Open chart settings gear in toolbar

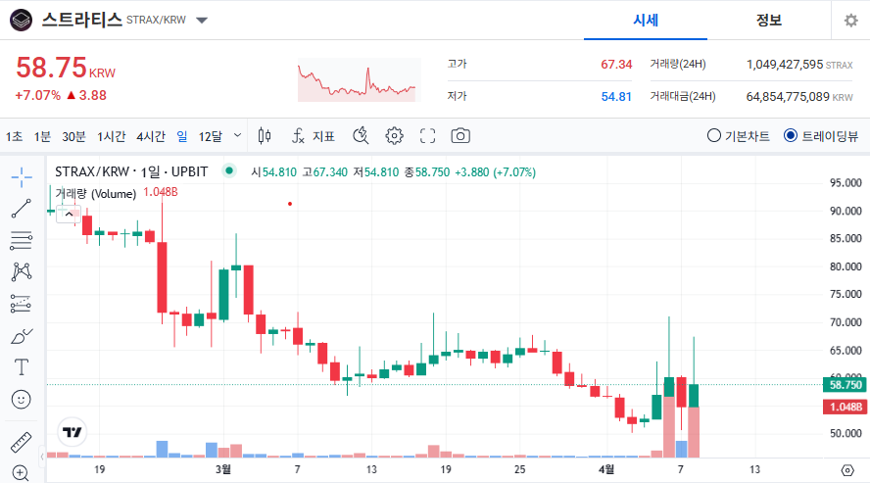pos(394,136)
